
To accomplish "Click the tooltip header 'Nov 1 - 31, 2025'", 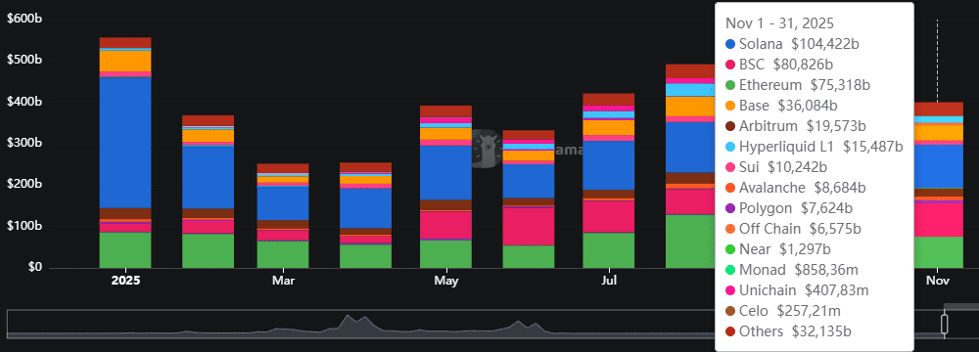I will coord(780,23).
